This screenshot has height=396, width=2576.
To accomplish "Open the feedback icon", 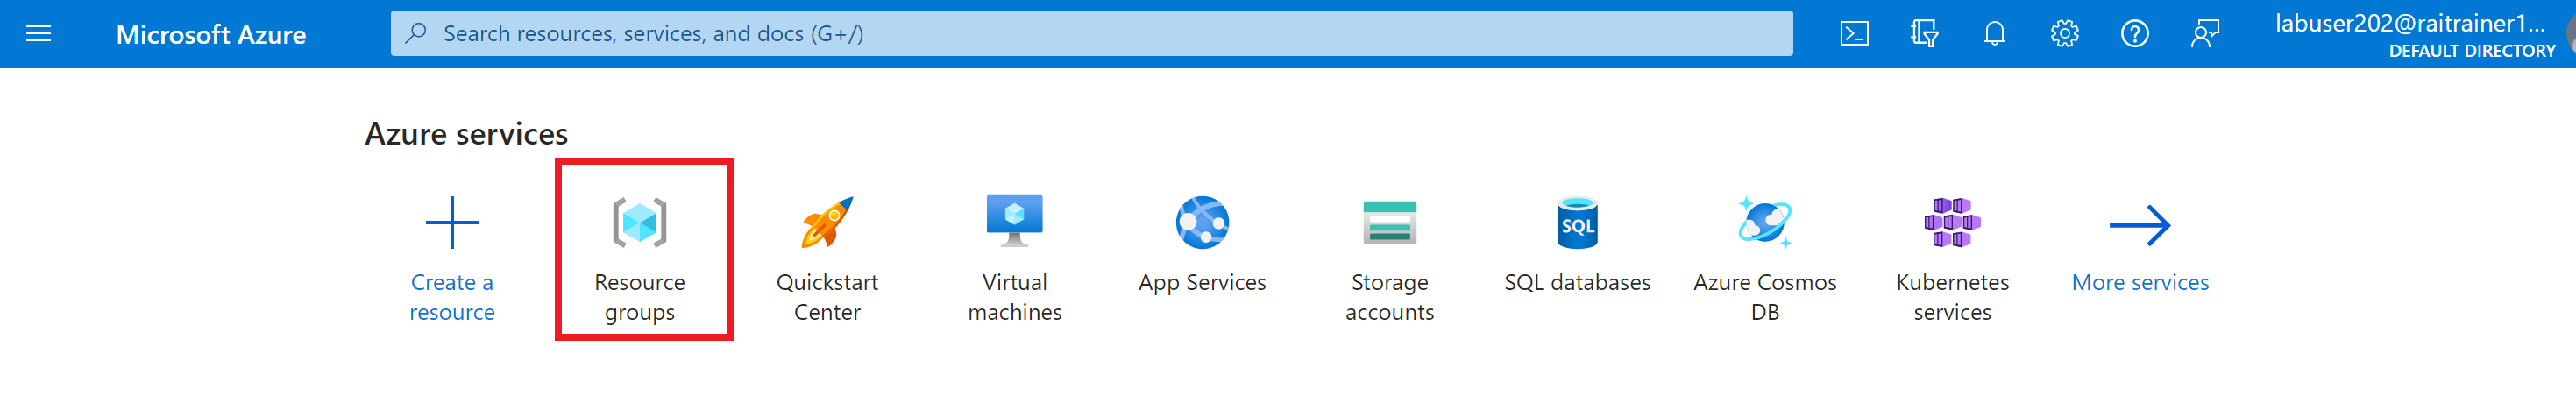I will point(2204,34).
